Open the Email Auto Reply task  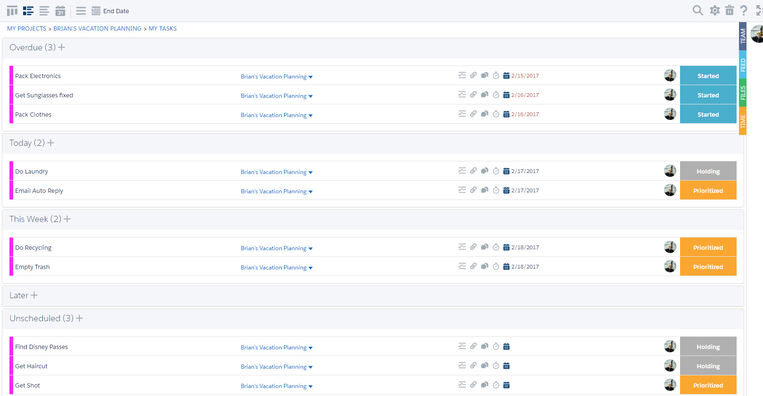click(39, 191)
